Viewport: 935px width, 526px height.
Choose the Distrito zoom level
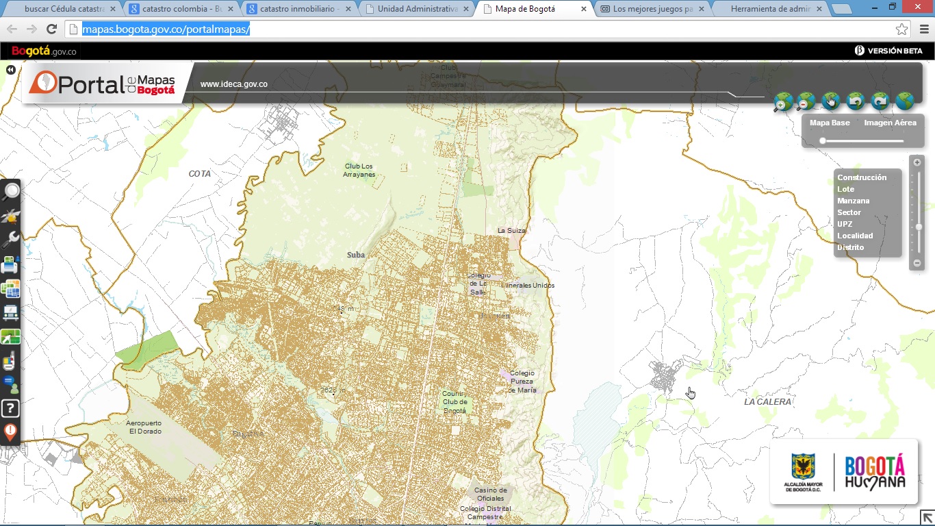click(x=851, y=247)
